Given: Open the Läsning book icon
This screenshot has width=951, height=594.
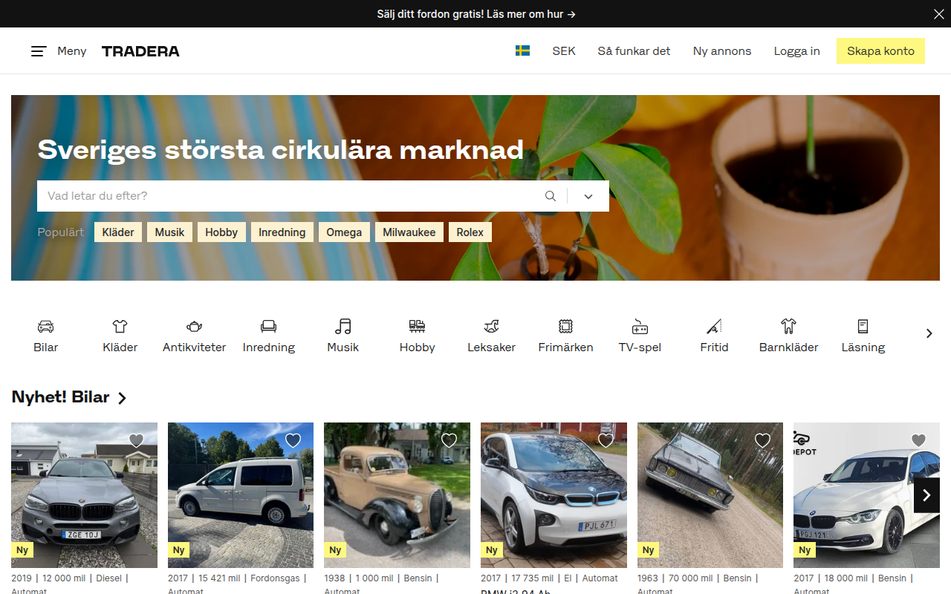Looking at the screenshot, I should (863, 326).
